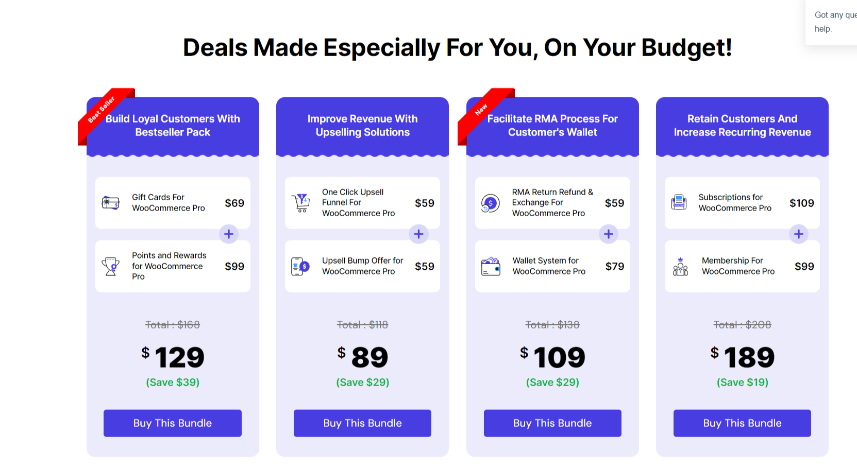Click plus icon in Customer's Wallet card
The height and width of the screenshot is (469, 857).
(x=609, y=234)
